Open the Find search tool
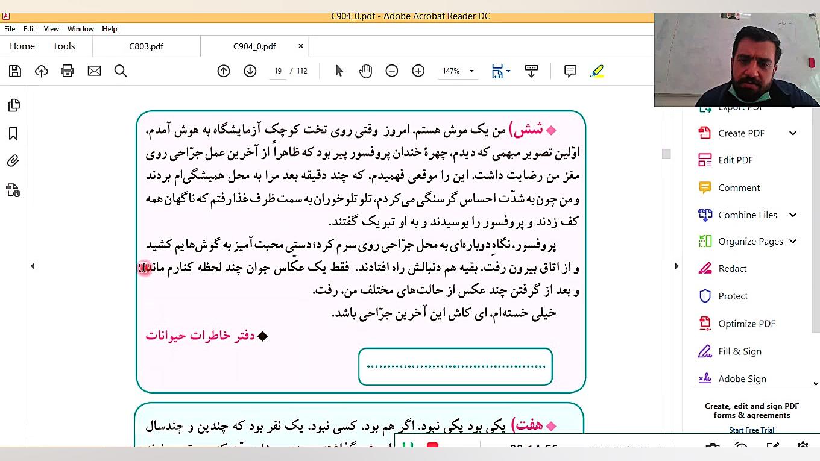Viewport: 820px width, 461px height. point(121,71)
